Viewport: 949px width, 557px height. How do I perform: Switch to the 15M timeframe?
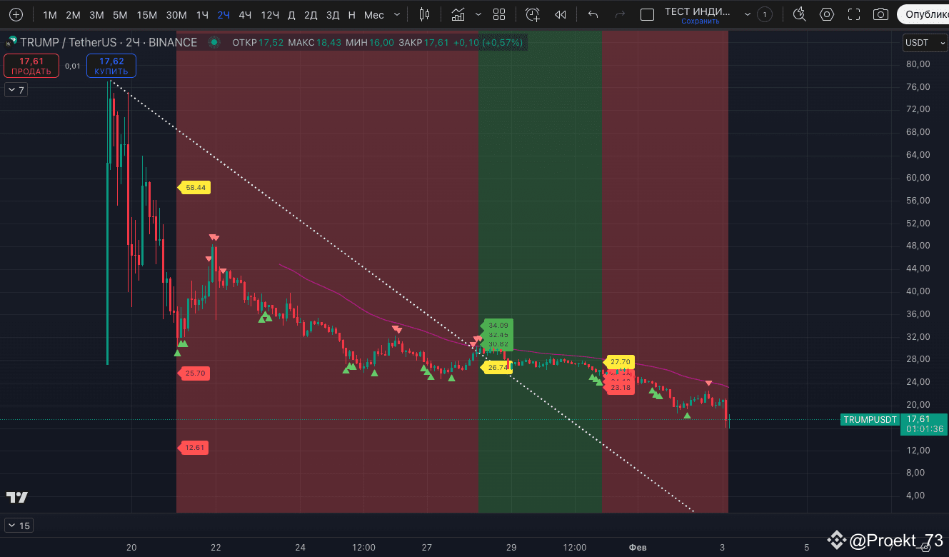[147, 15]
